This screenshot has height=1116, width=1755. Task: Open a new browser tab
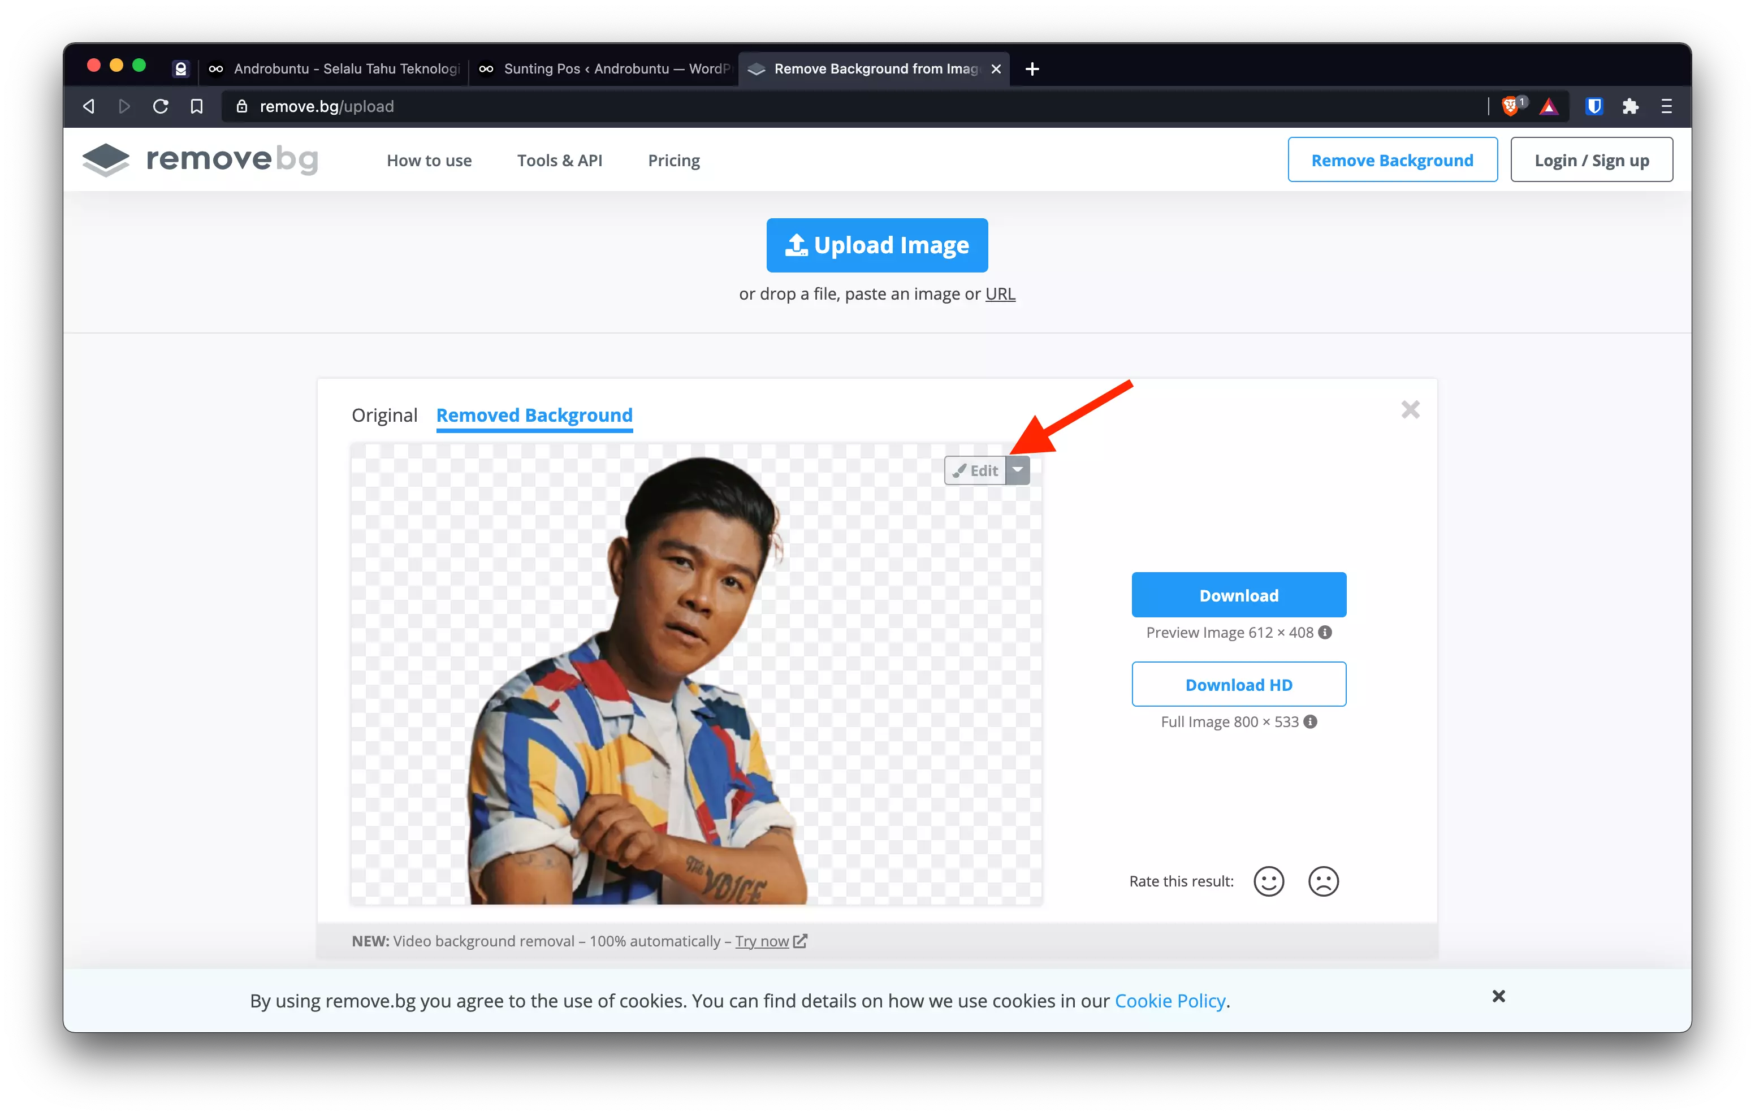[x=1032, y=68]
